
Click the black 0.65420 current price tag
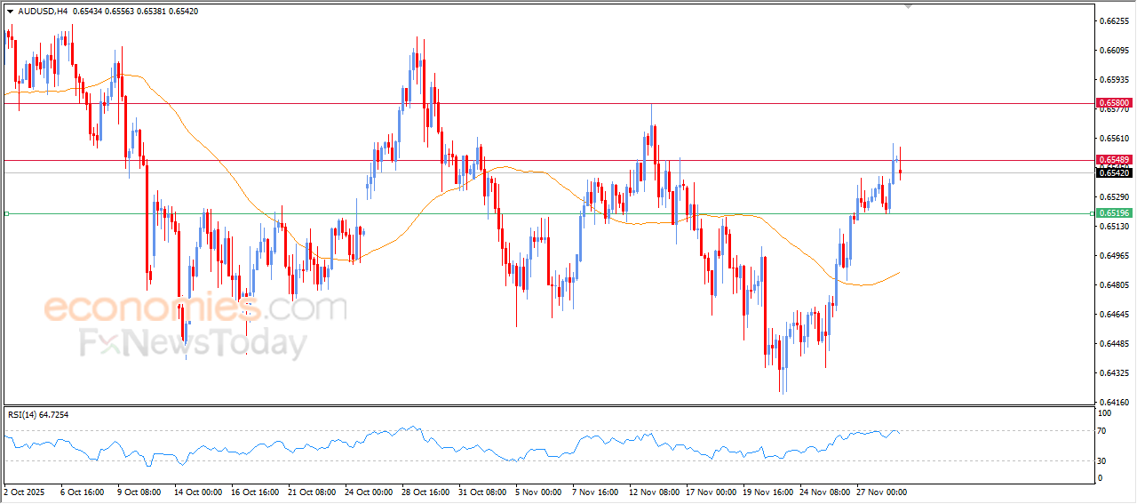tap(1113, 172)
